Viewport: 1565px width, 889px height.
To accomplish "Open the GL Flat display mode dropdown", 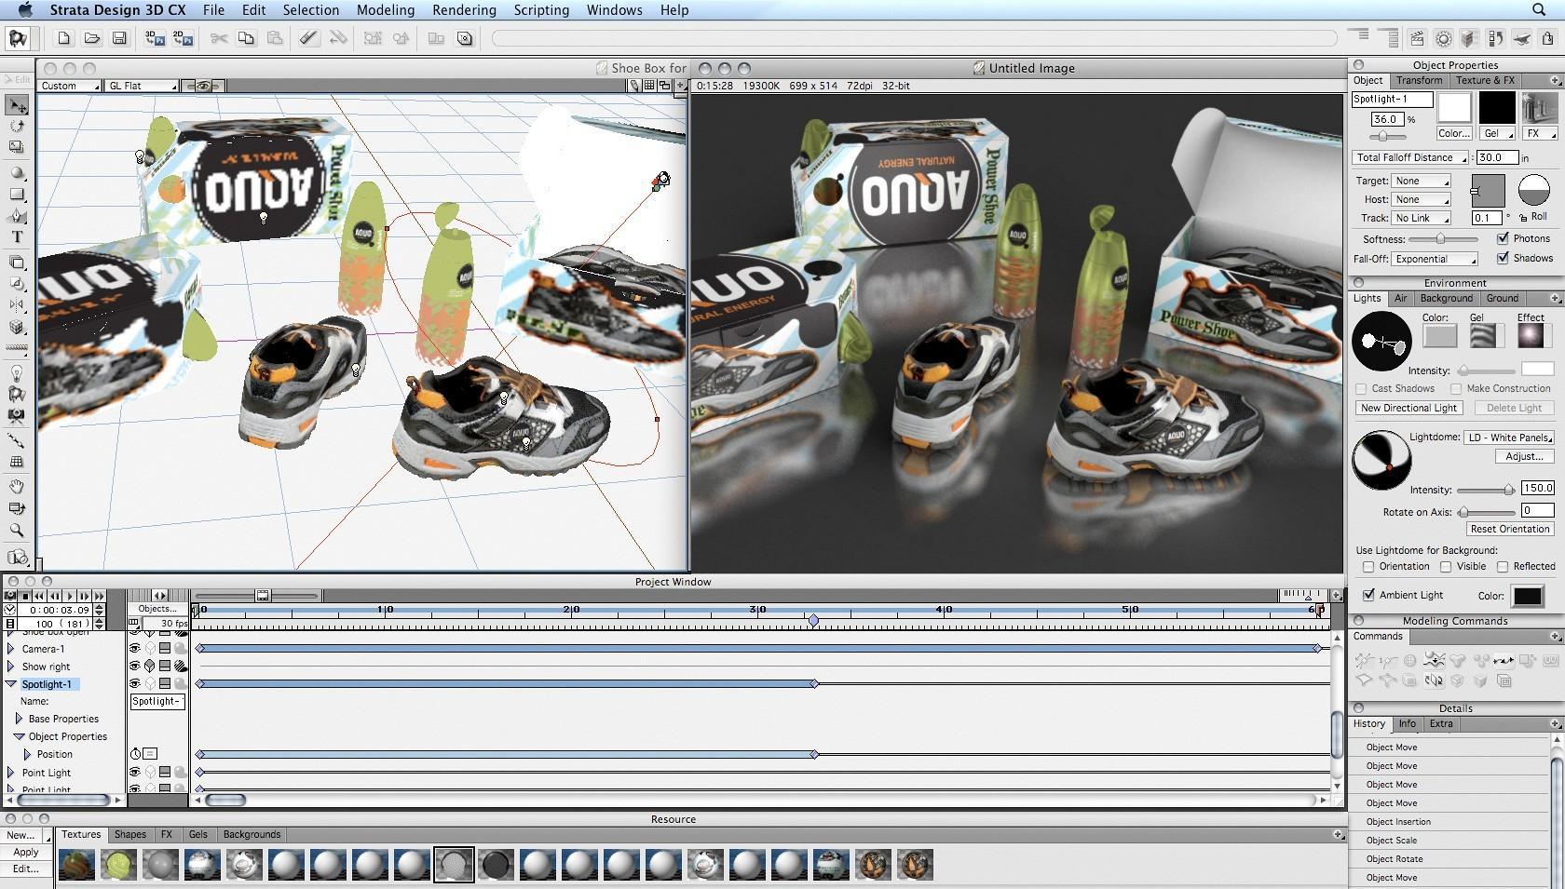I will point(143,86).
